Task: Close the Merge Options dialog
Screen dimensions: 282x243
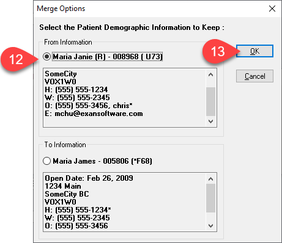Action: click(x=272, y=9)
